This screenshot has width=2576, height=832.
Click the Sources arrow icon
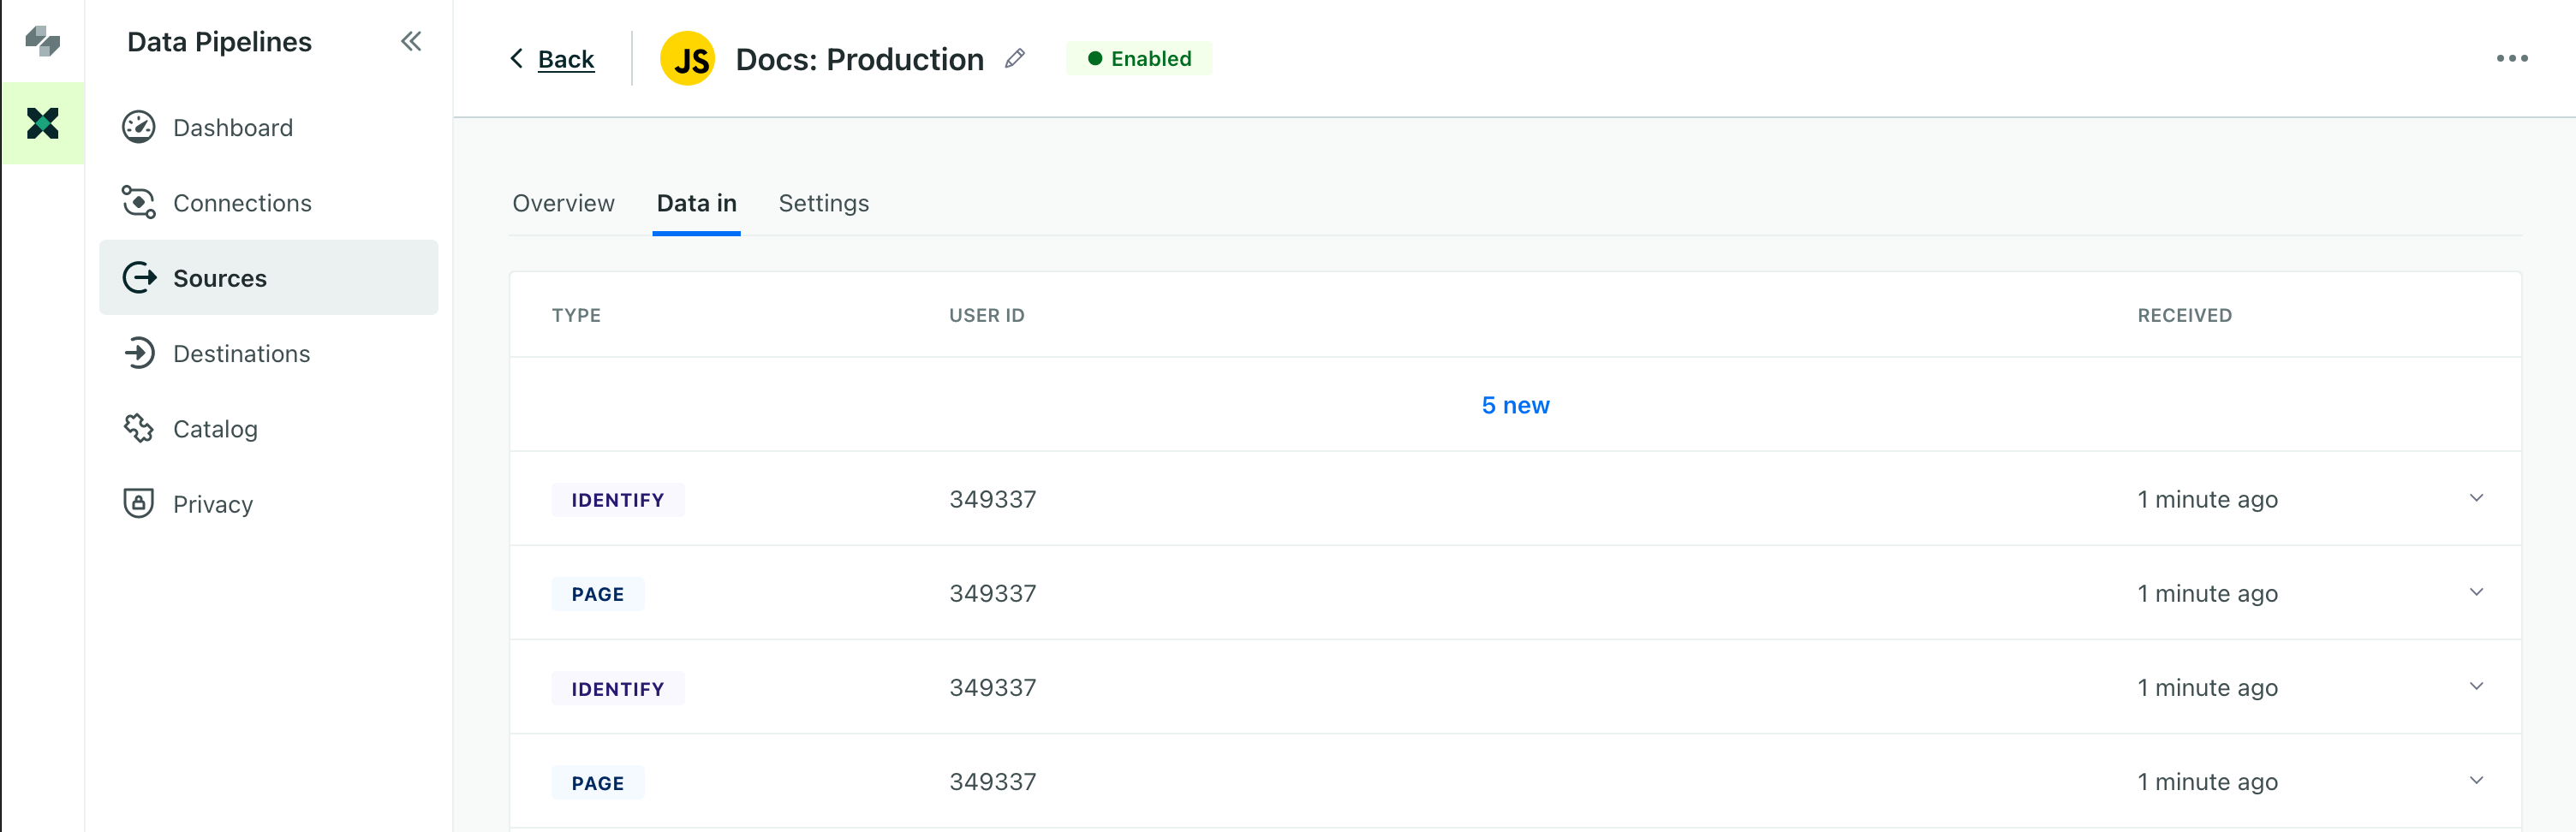click(x=139, y=278)
